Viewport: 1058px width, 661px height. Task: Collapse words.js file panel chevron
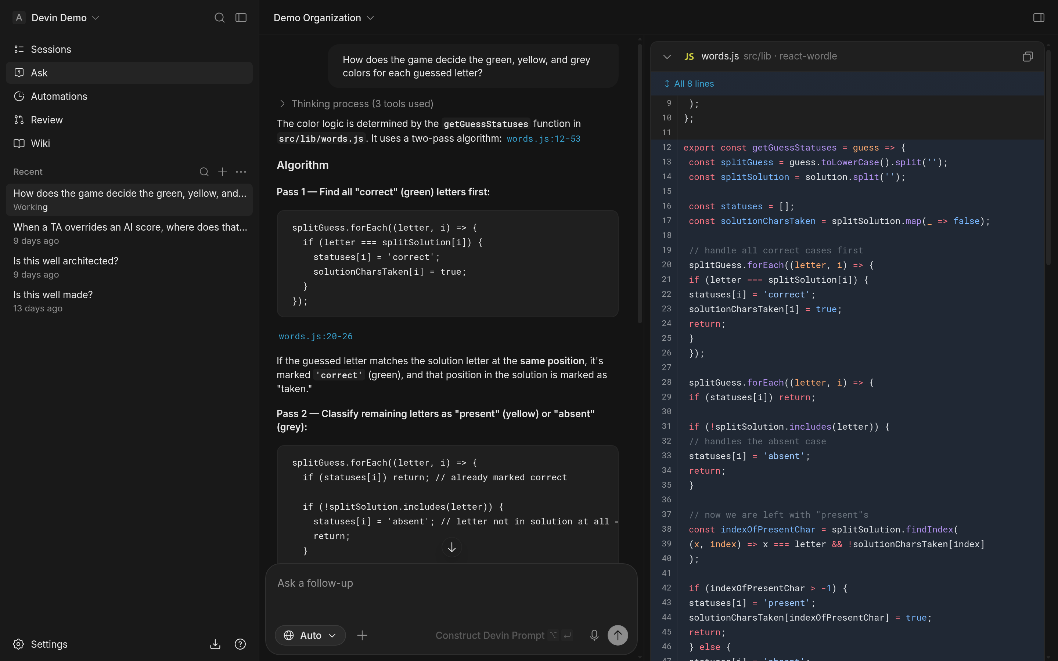click(667, 57)
